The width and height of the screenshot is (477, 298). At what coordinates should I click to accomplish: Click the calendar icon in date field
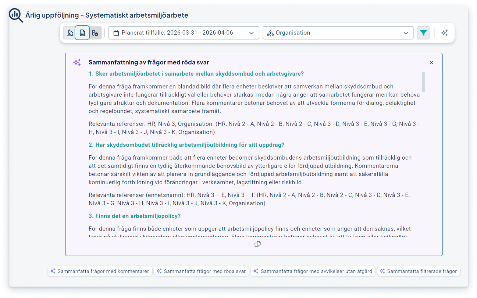coord(116,33)
